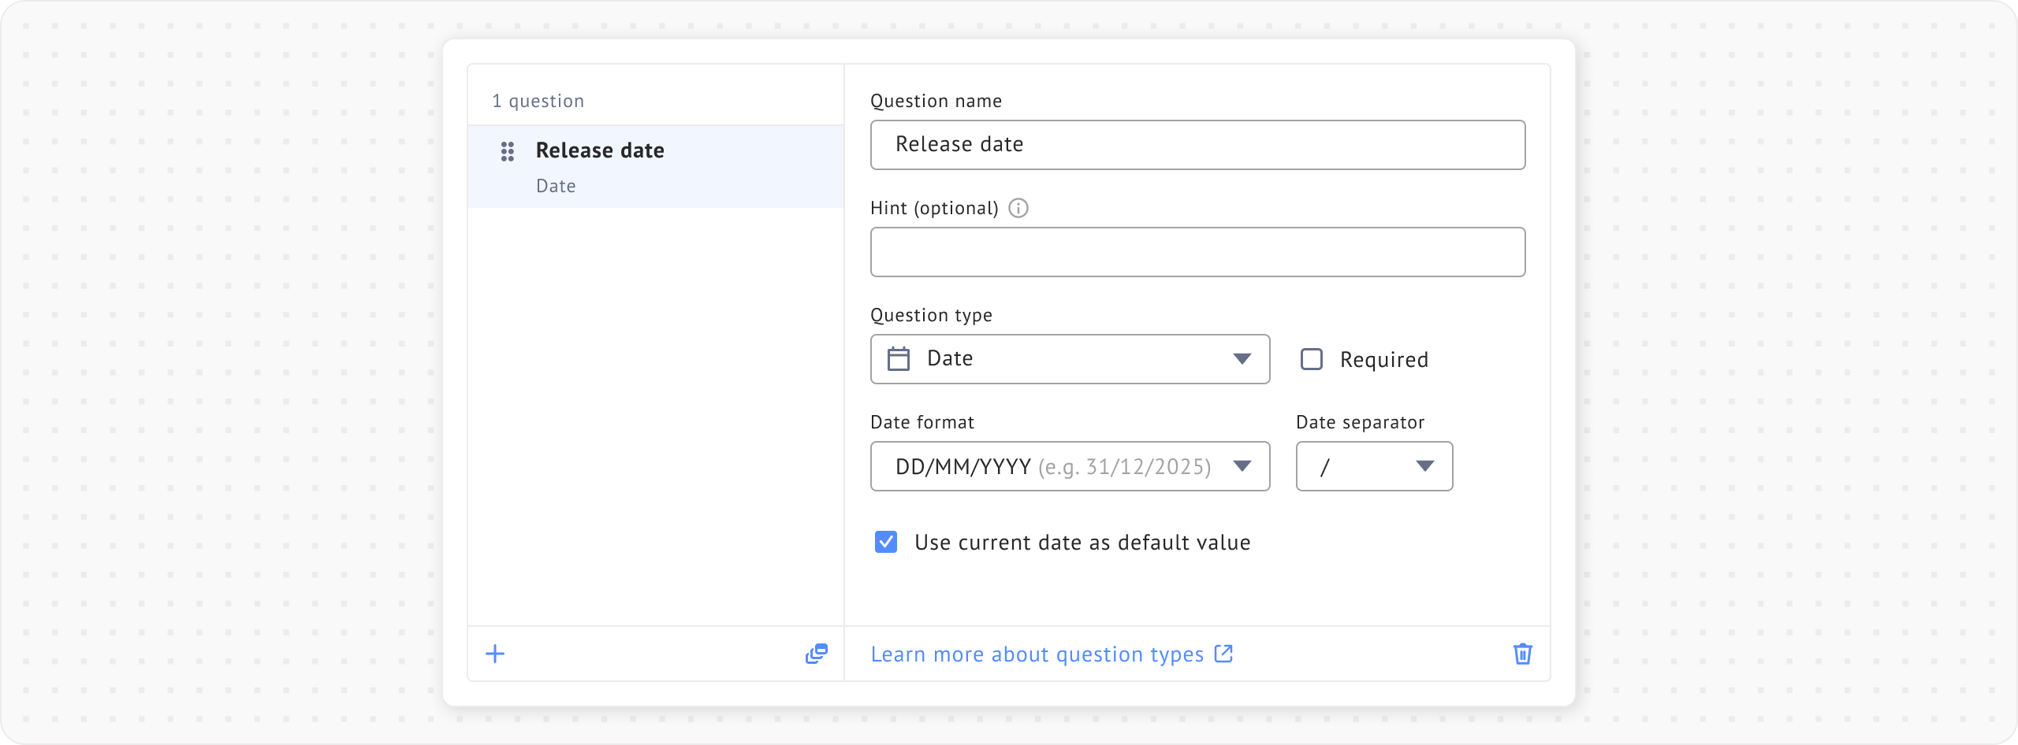2018x745 pixels.
Task: Click Date subtitle under Release date
Action: (556, 186)
